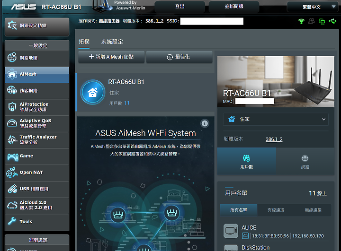Click the globe icon on 網路 tab
Image resolution: width=341 pixels, height=251 pixels.
[305, 158]
